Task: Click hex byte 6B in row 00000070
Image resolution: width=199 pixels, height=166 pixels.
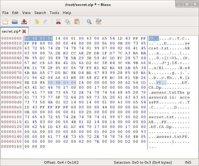Action: point(27,73)
